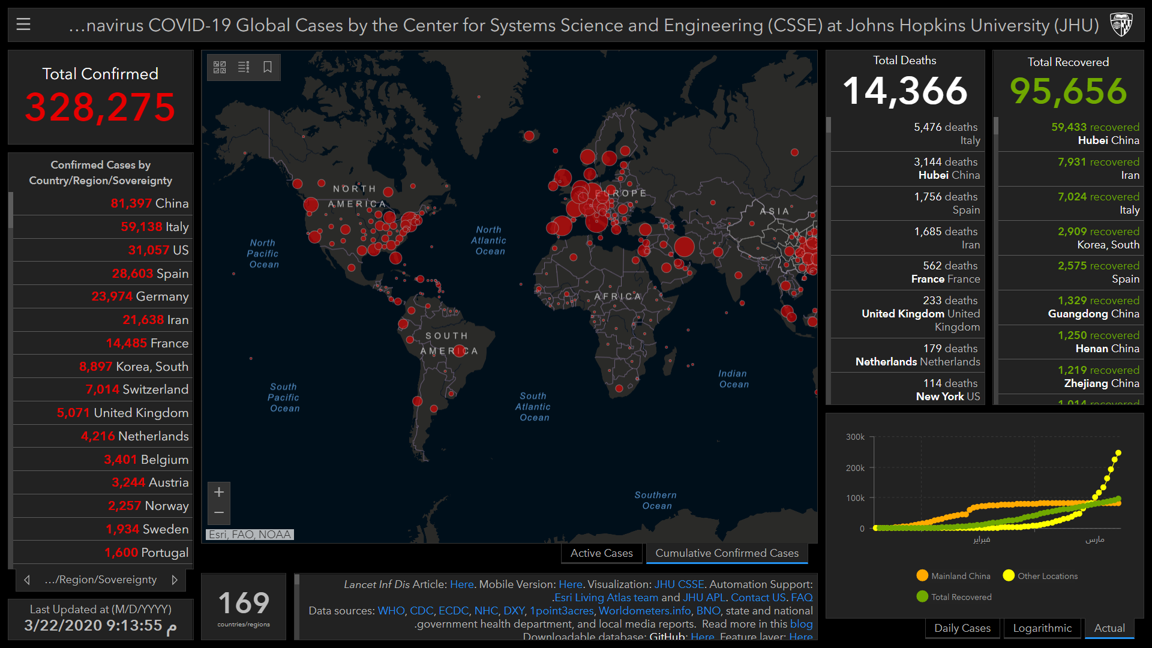Open the BNO data source link
Screen dimensions: 1152x648
coord(708,611)
